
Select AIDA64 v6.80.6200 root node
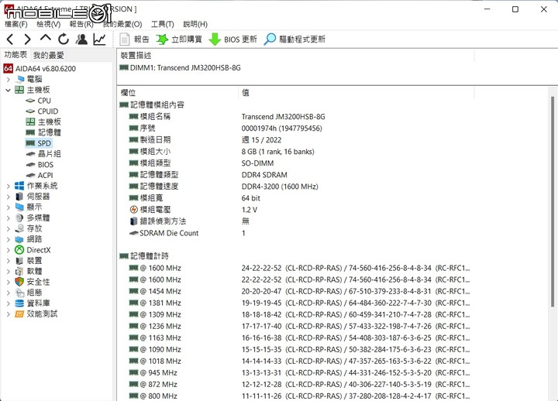[x=40, y=69]
